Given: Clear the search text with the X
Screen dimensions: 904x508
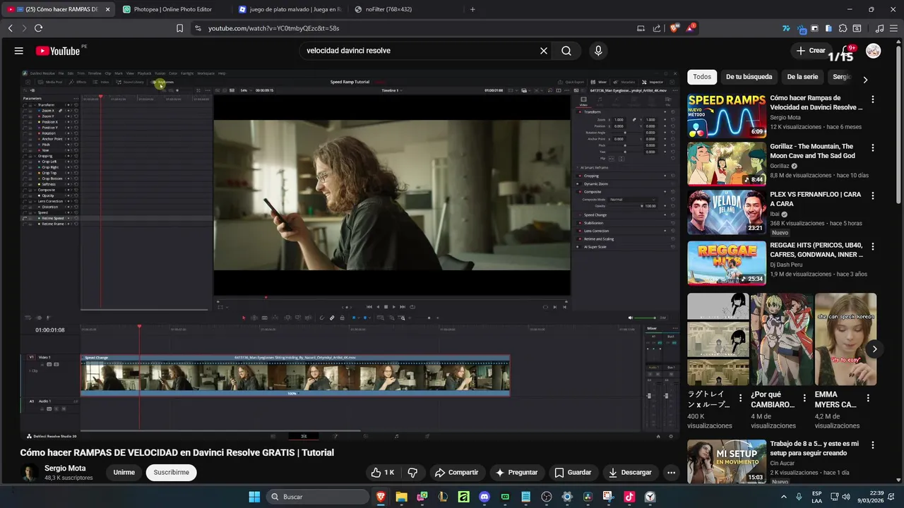Looking at the screenshot, I should 544,51.
